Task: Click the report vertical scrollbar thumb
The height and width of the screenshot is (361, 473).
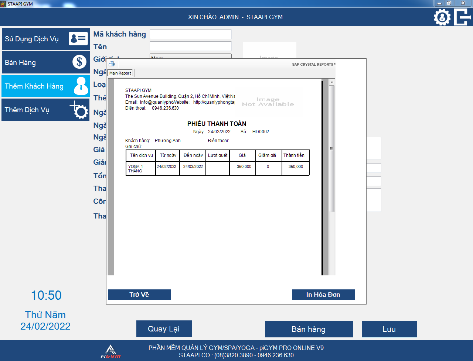Action: click(331, 148)
